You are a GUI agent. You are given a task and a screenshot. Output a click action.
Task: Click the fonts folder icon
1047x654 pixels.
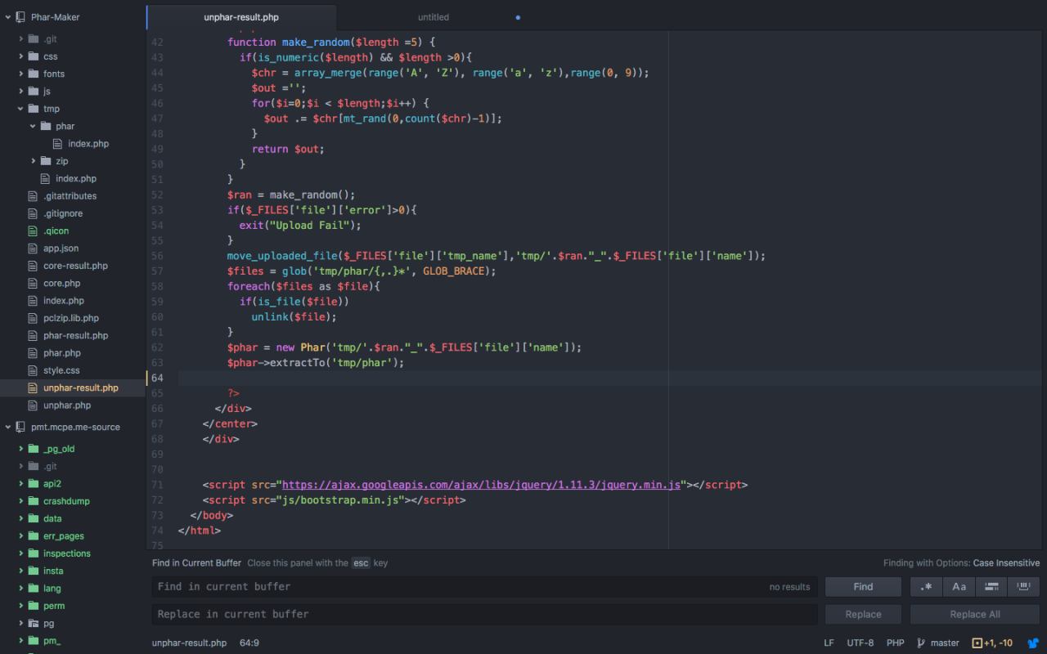(x=34, y=74)
